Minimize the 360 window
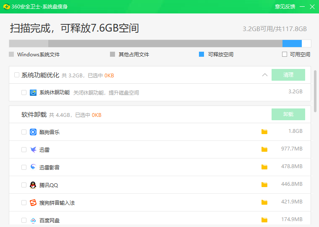319x227 pixels. 302,7
